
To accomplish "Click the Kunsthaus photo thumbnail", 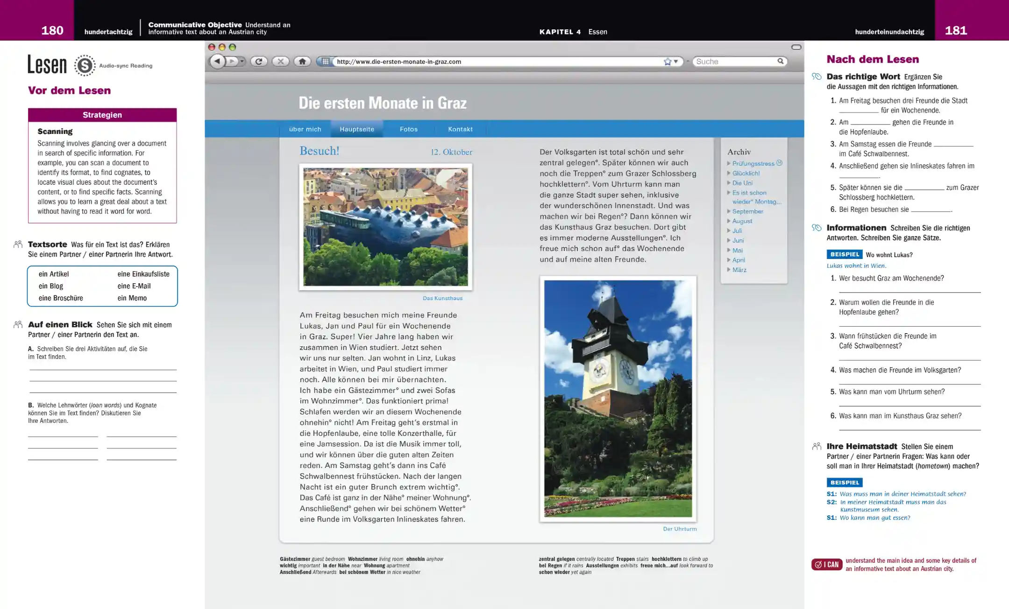I will pos(385,227).
